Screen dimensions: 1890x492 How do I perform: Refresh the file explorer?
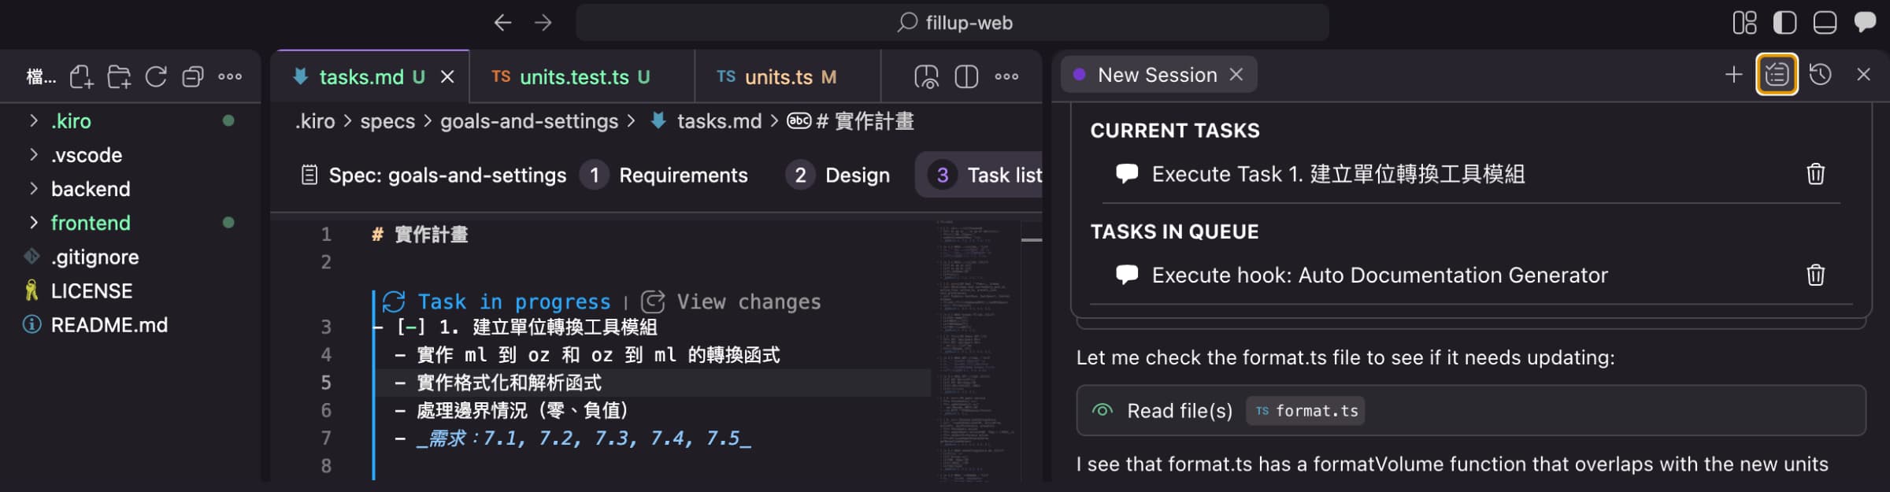click(x=156, y=76)
